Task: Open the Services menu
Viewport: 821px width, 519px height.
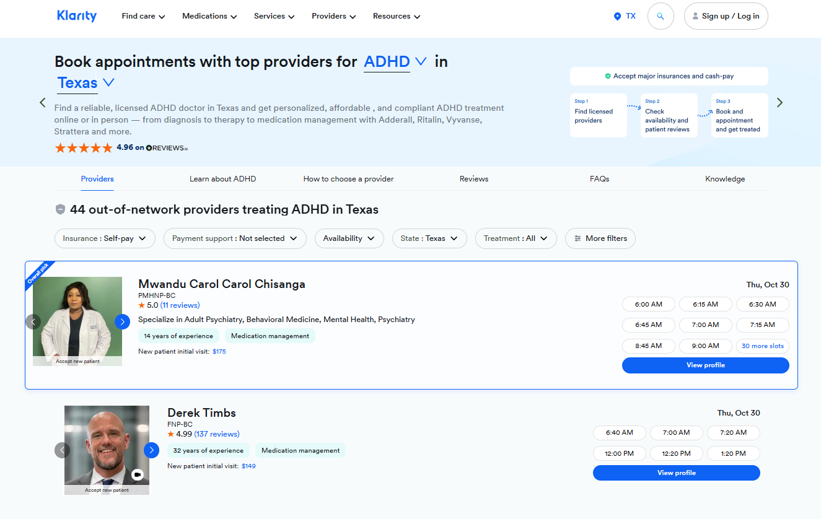Action: click(x=274, y=17)
